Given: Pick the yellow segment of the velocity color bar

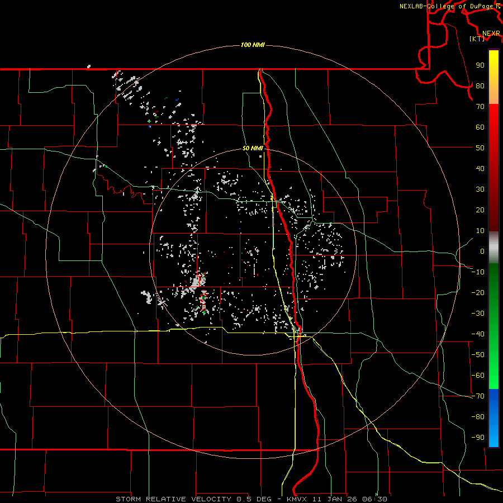Looking at the screenshot, I should point(493,66).
